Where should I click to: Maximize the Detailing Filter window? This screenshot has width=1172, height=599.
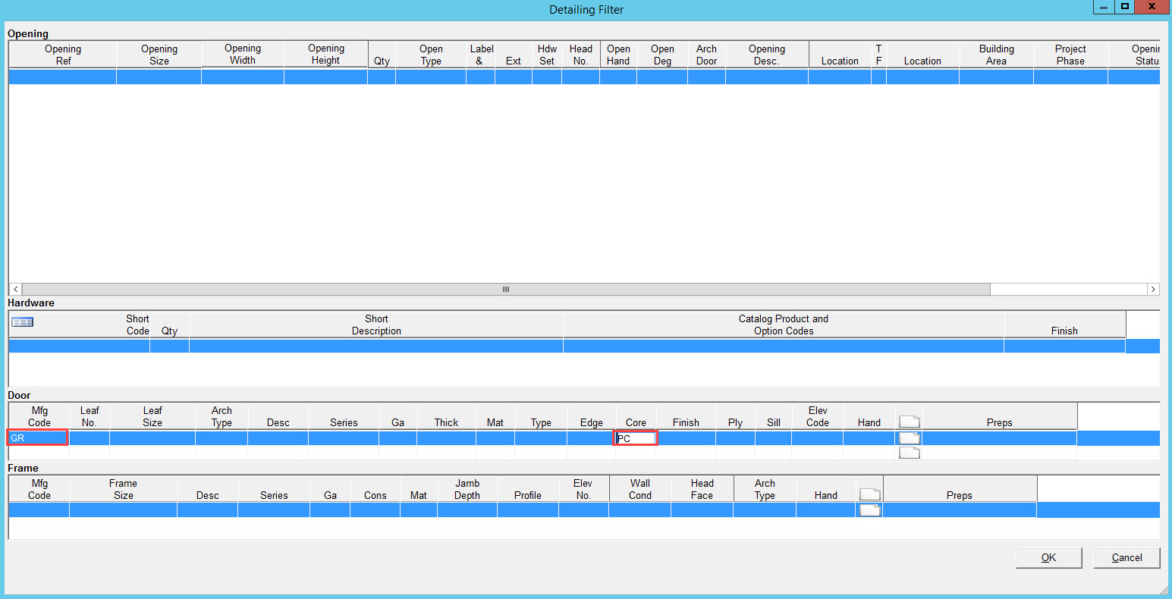click(1125, 6)
